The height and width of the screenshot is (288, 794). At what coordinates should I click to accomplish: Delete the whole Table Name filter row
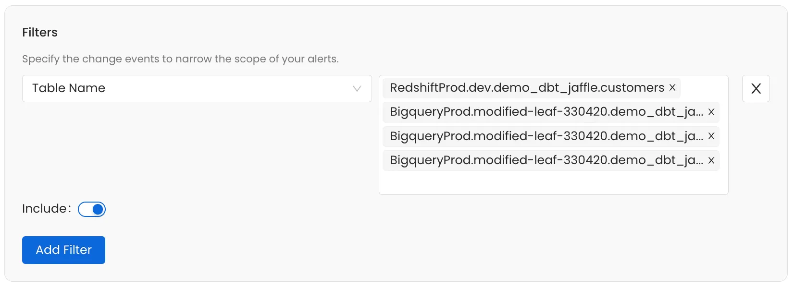756,89
